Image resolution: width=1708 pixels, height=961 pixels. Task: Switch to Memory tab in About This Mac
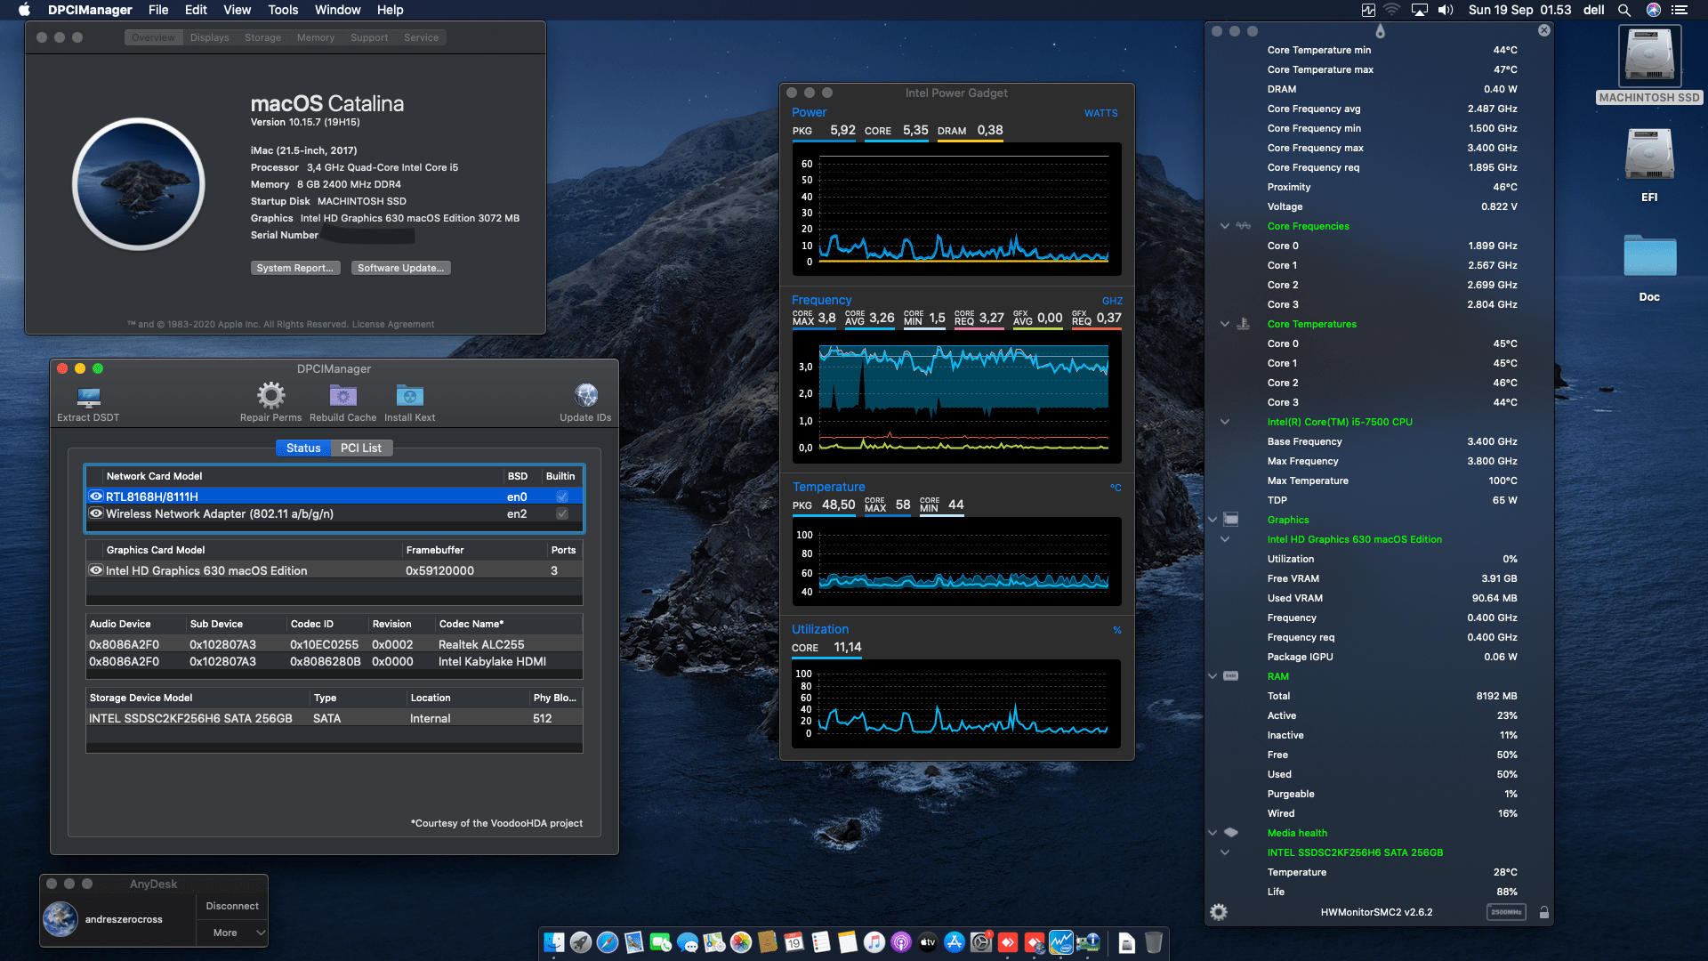tap(316, 37)
